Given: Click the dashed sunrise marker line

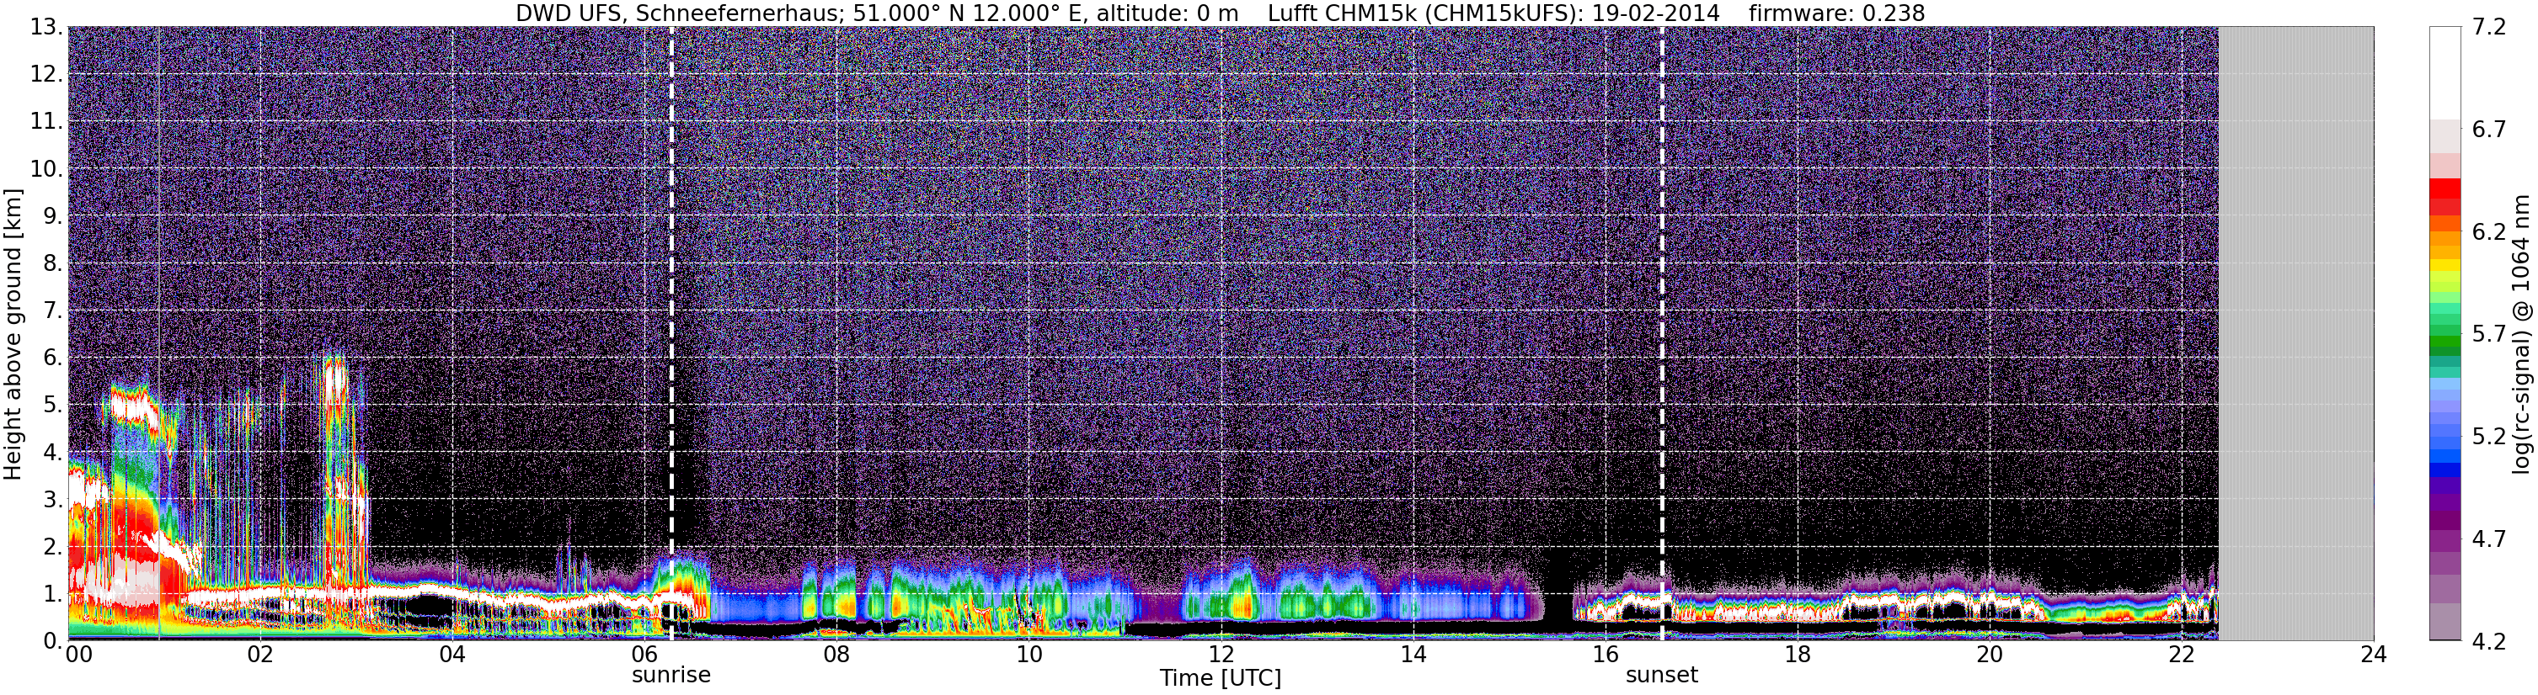Looking at the screenshot, I should [672, 334].
